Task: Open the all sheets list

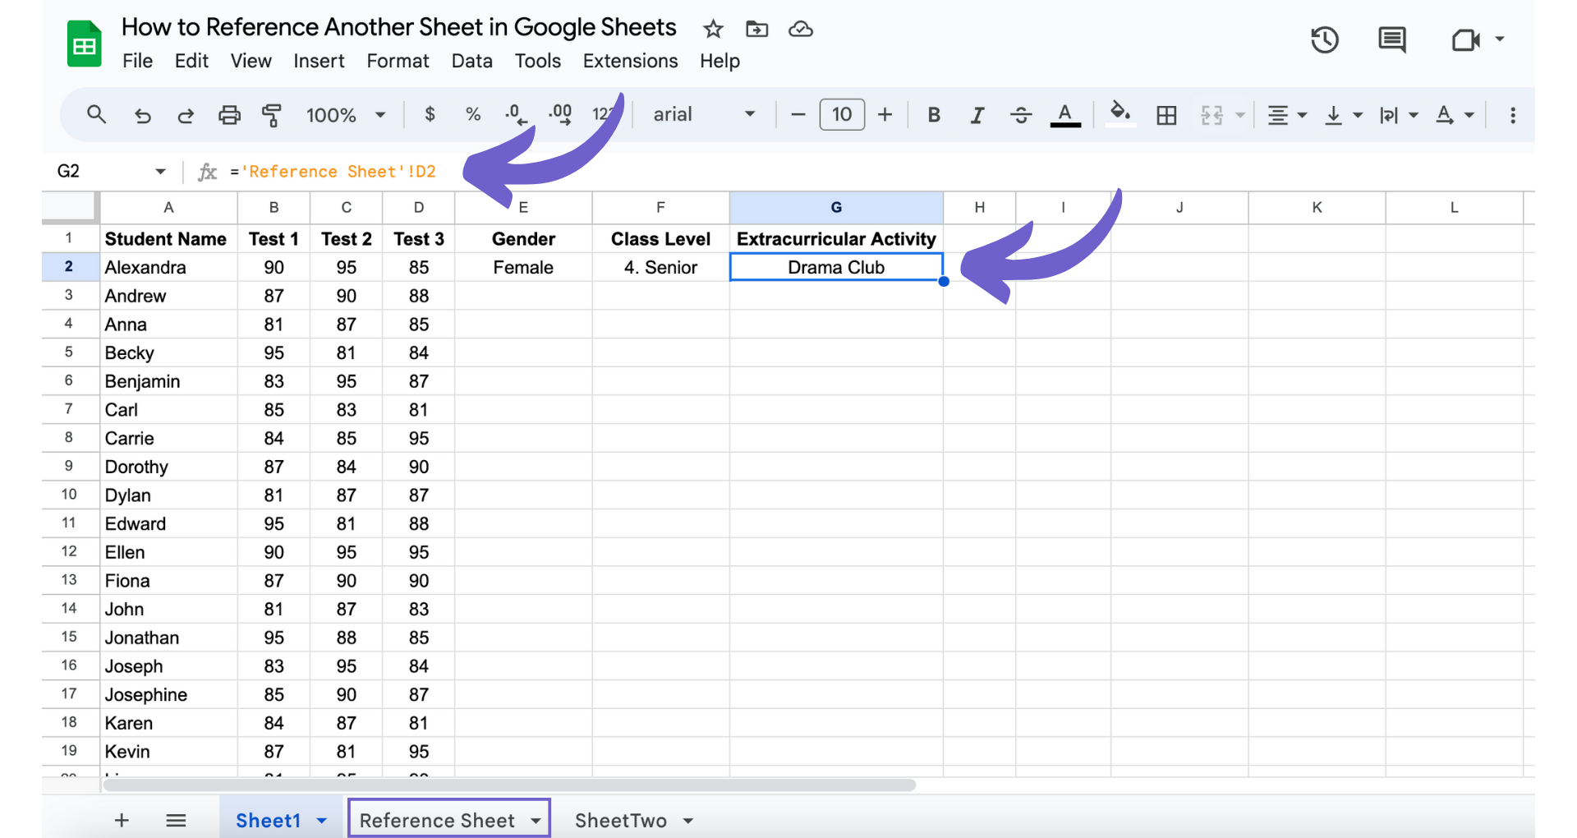Action: coord(175,819)
